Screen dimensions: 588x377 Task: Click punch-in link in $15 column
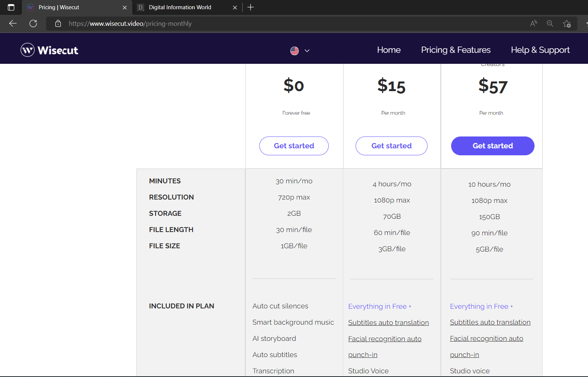(x=363, y=354)
